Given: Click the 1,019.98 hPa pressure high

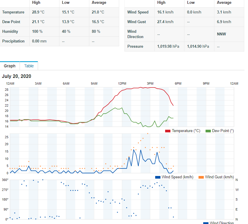Looking at the screenshot, I should coord(168,47).
